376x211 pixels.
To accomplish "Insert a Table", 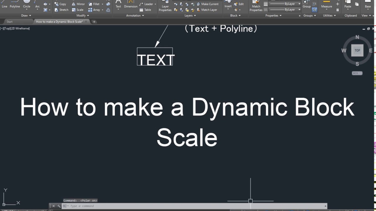I will pyautogui.click(x=145, y=10).
